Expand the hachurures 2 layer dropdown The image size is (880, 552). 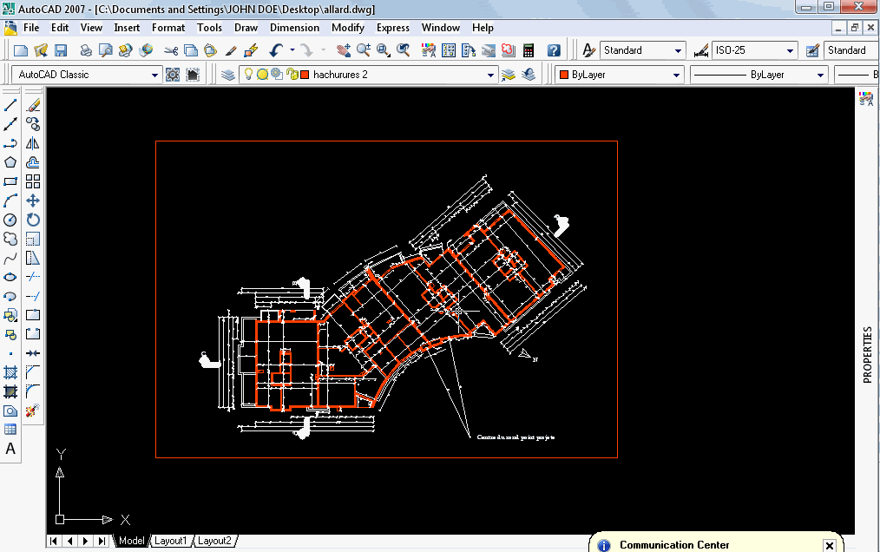pos(491,75)
